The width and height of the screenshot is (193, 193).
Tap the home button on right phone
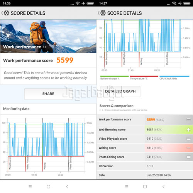tap(145, 186)
